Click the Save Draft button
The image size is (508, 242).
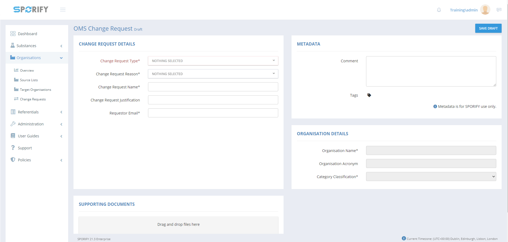[x=488, y=28]
